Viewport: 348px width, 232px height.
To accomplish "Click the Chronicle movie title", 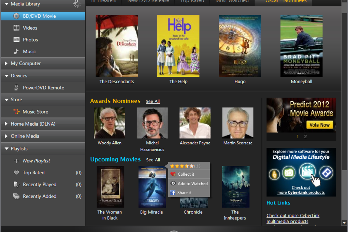I will [193, 212].
